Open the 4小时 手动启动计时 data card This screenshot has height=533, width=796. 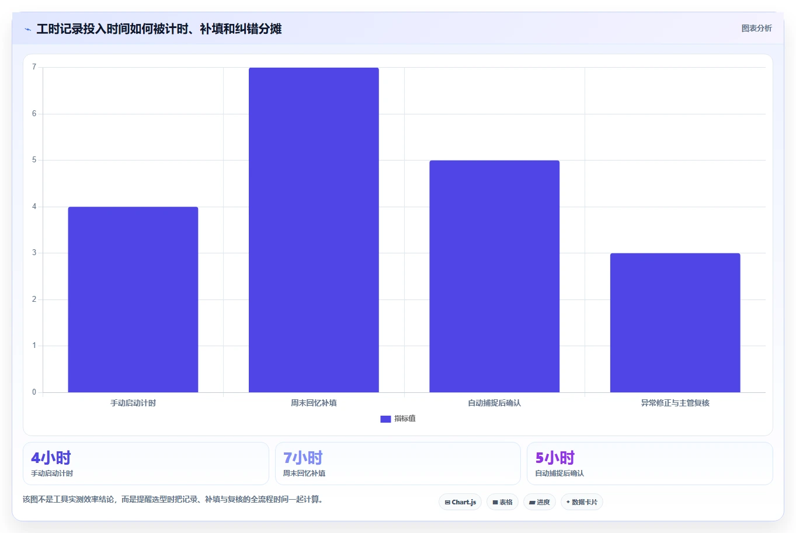[146, 464]
